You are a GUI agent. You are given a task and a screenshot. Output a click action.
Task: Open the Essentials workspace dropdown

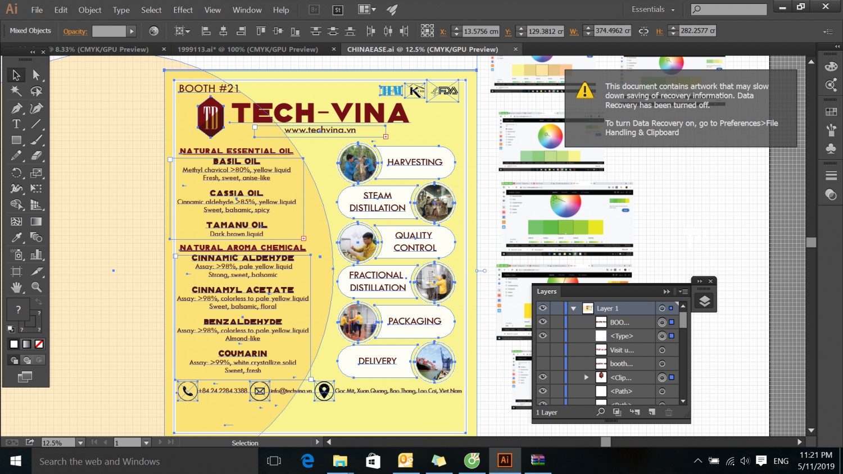click(653, 10)
